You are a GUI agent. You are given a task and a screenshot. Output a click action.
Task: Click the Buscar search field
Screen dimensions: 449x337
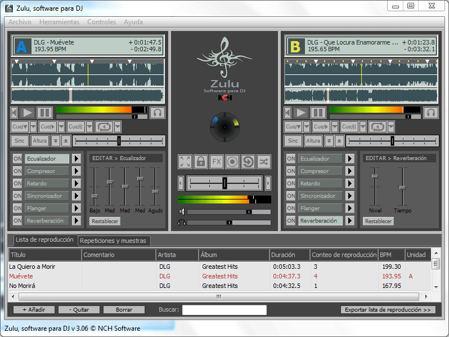pyautogui.click(x=224, y=310)
